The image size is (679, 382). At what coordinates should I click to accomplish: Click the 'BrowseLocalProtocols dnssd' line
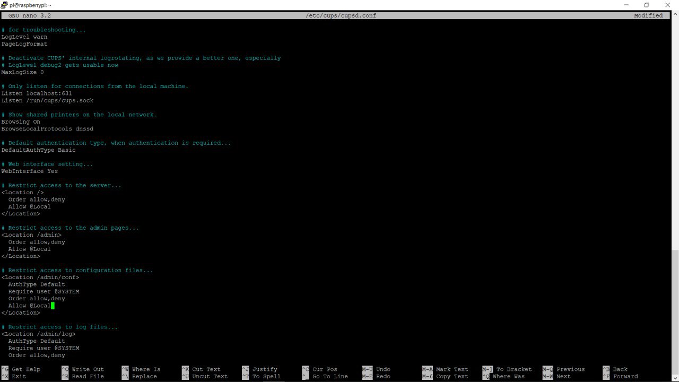[47, 129]
